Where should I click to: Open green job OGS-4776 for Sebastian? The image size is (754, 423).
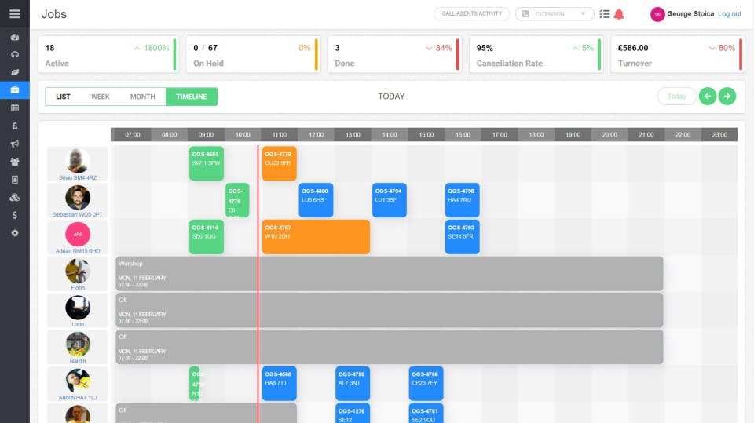(x=237, y=200)
